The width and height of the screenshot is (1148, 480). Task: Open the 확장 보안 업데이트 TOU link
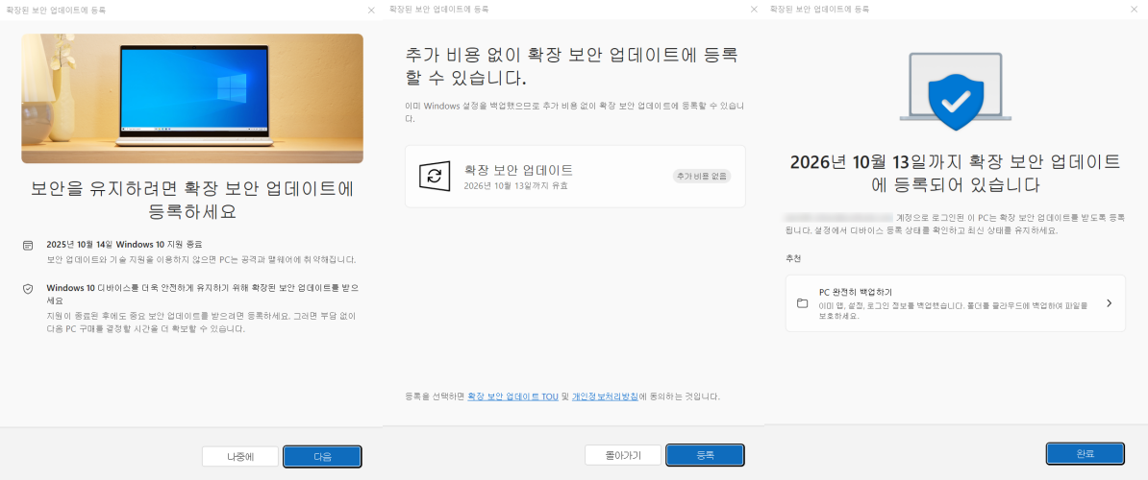point(513,396)
